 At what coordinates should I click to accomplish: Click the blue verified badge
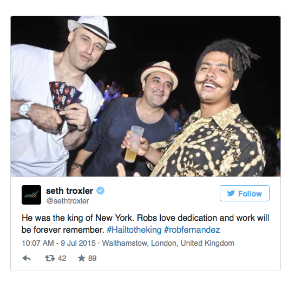click(x=100, y=191)
